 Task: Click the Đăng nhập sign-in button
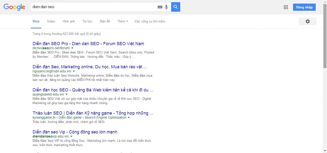coord(304,7)
